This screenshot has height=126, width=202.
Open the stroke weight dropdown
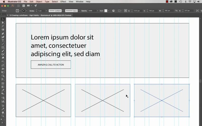[x=46, y=11]
